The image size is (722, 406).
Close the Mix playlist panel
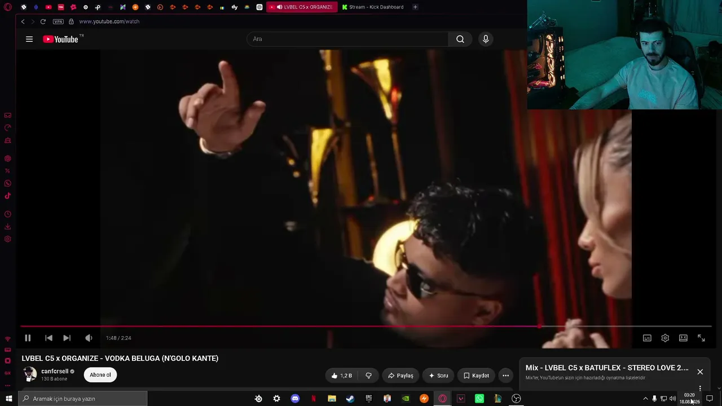700,372
